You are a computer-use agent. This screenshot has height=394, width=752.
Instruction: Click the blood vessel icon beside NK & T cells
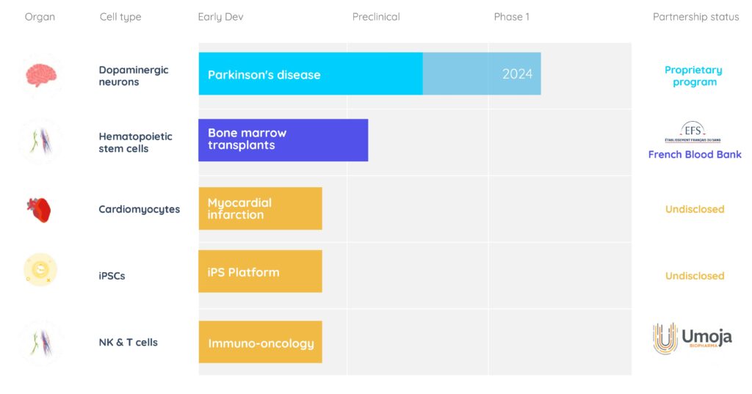(40, 343)
